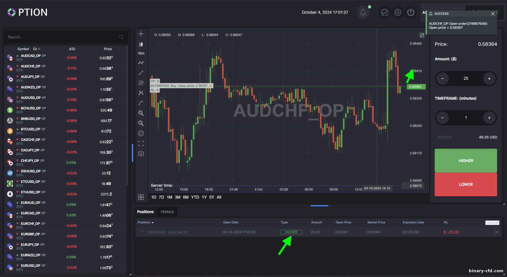Screen dimensions: 507x277
Task: Increase the amount with plus button
Action: click(x=489, y=78)
